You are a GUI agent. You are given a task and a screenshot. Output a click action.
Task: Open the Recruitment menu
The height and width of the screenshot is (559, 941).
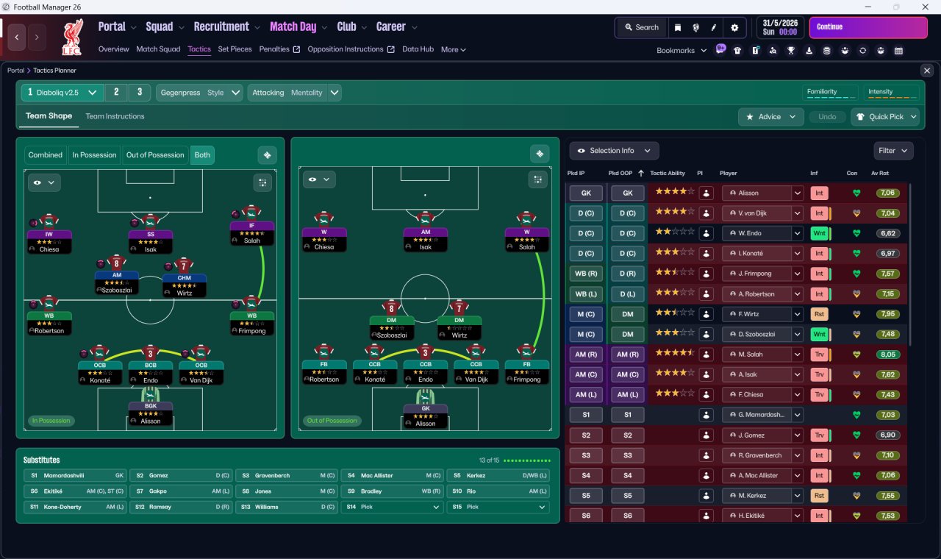click(x=226, y=26)
